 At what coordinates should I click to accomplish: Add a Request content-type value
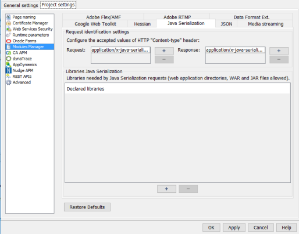(x=164, y=51)
